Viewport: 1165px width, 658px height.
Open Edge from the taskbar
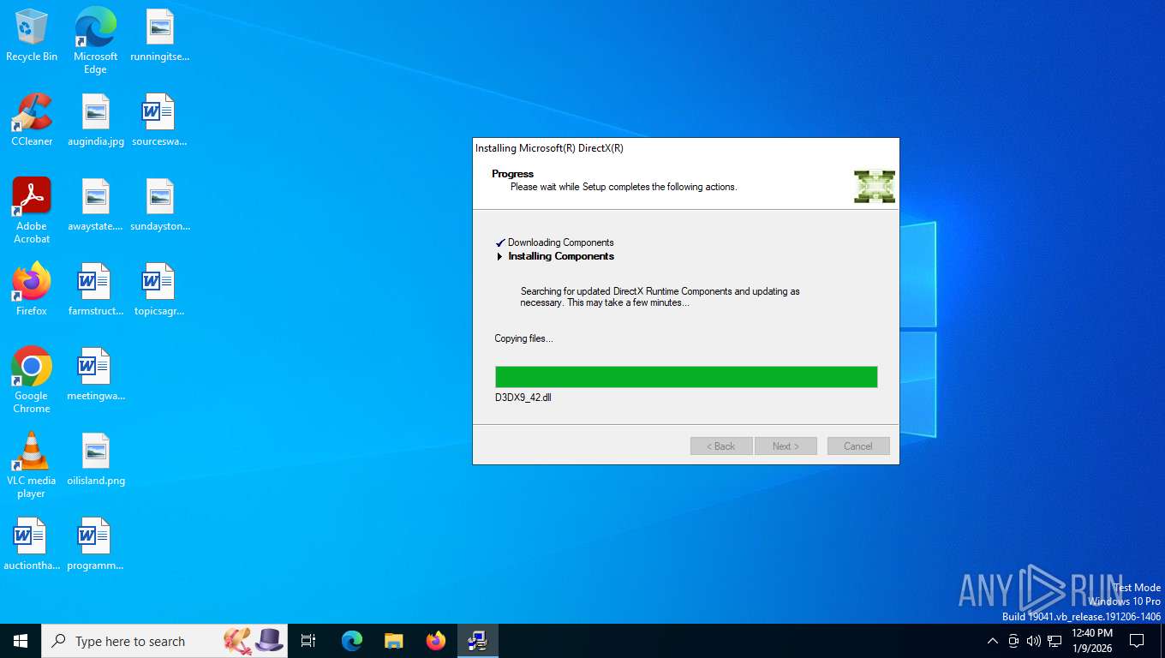coord(352,641)
